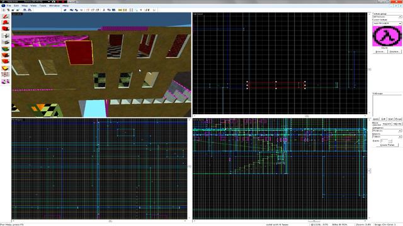Click the Edit cordon bounds icon

[125, 10]
